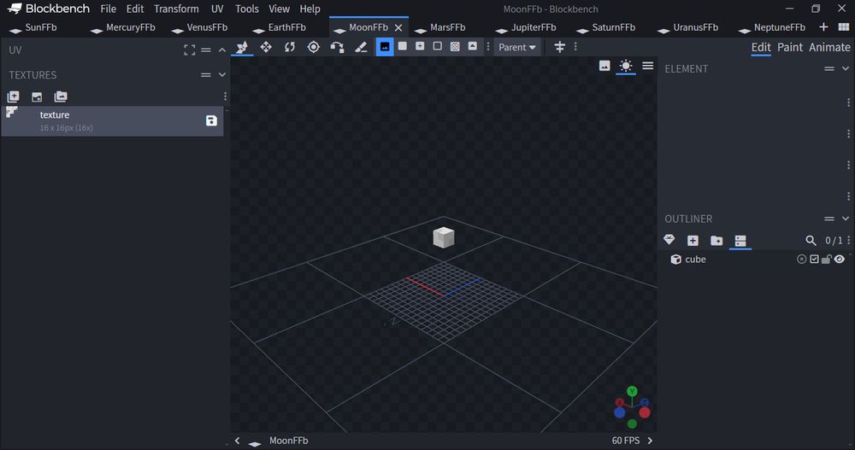
Task: Click the Textures panel drag handle
Action: point(205,74)
